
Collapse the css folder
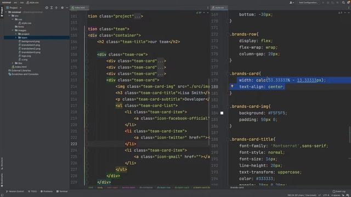pos(13,20)
